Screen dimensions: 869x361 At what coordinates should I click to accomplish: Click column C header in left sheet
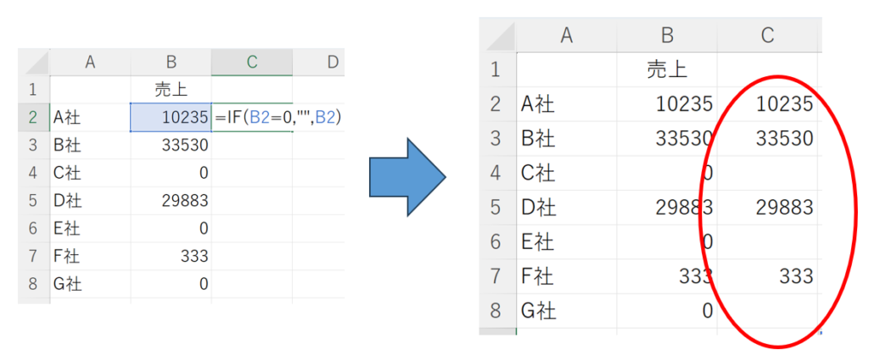pyautogui.click(x=252, y=63)
